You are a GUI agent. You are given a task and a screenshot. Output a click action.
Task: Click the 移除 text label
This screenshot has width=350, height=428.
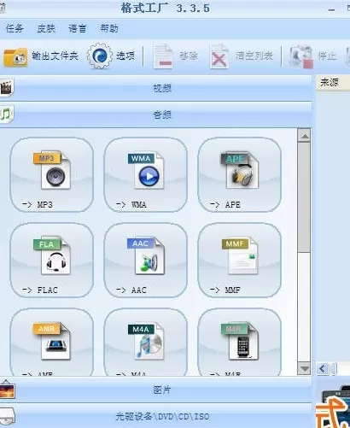189,56
